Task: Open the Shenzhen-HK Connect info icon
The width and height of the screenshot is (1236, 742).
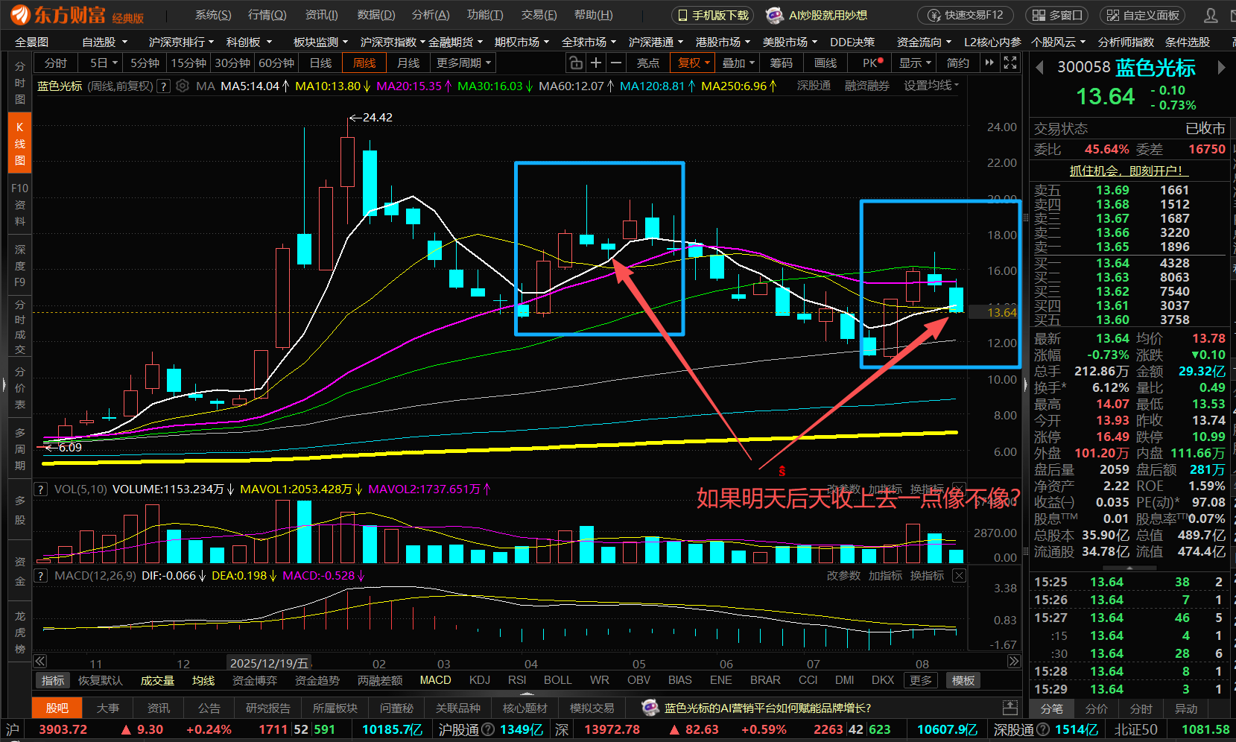Action: 1043,730
